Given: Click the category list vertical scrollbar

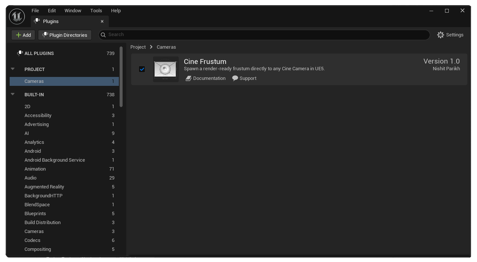Looking at the screenshot, I should (x=121, y=77).
